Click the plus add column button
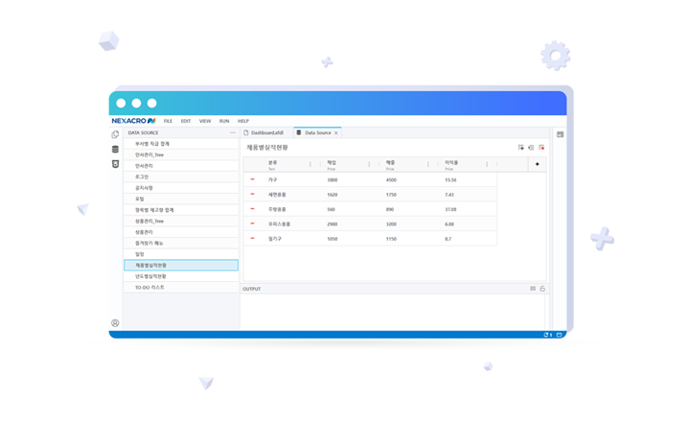This screenshot has height=422, width=690. [537, 164]
